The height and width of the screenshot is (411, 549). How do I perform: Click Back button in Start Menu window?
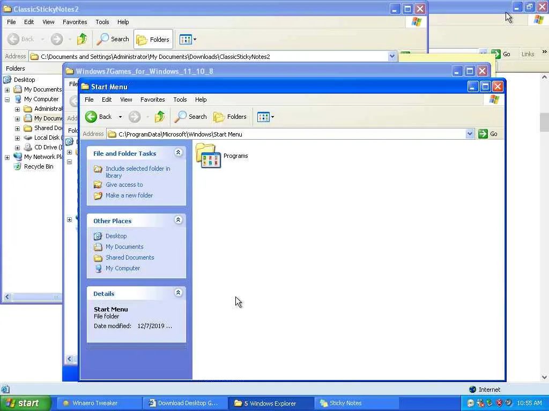click(99, 117)
